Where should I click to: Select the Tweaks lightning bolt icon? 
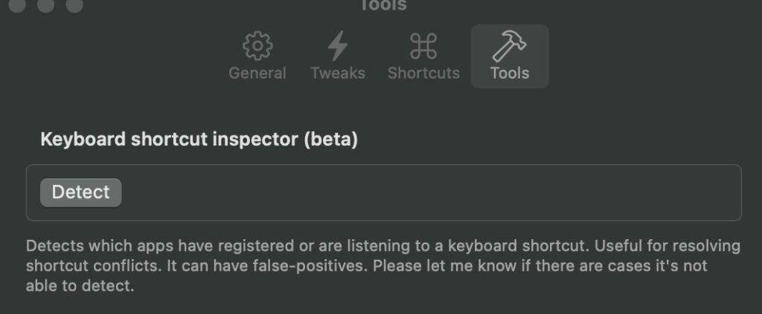338,45
